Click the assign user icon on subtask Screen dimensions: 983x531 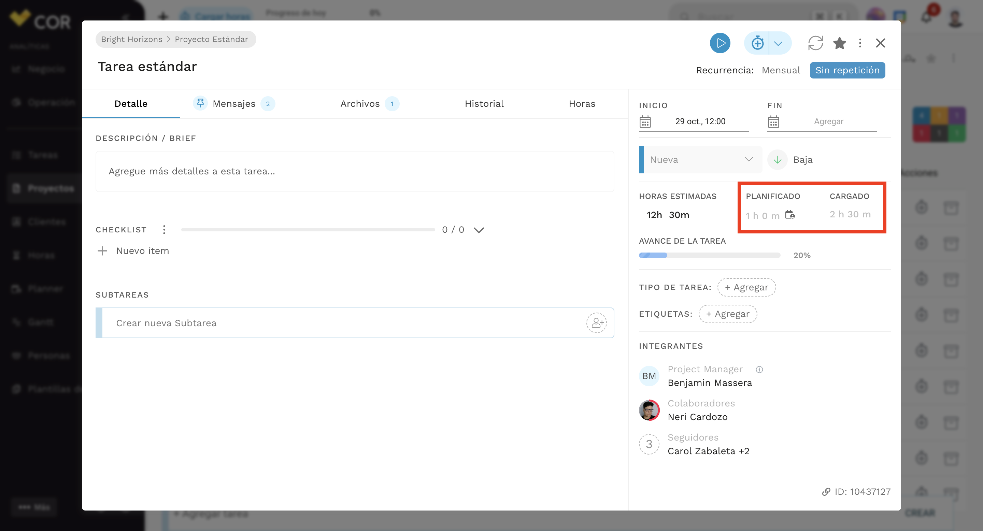click(596, 323)
